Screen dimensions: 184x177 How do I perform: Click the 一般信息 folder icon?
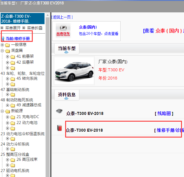[7, 45]
